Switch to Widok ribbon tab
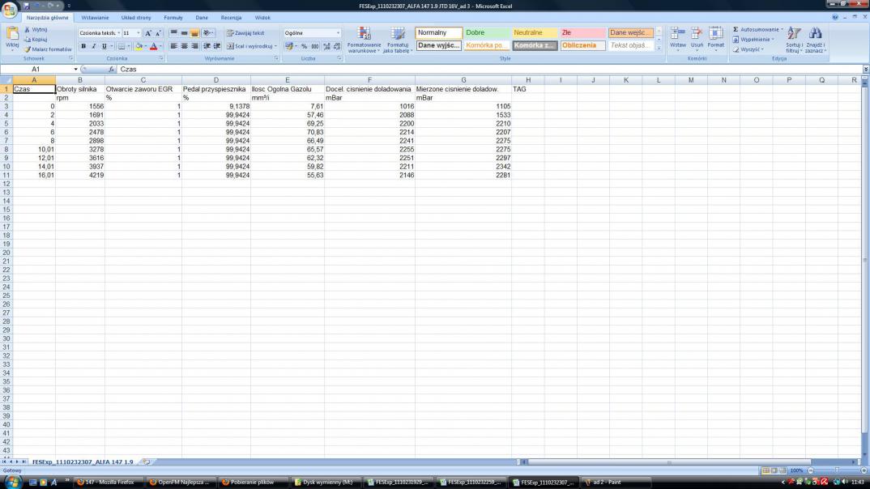Image resolution: width=870 pixels, height=489 pixels. (262, 18)
